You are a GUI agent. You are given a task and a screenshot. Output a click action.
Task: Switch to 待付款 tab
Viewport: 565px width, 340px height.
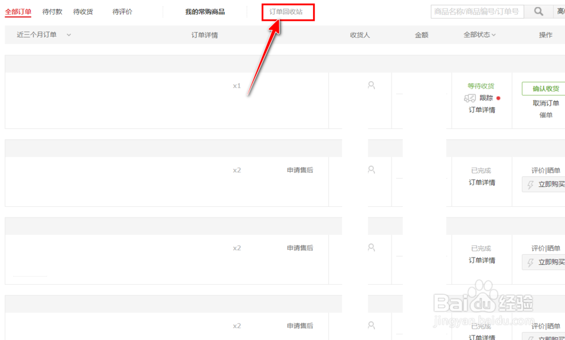pyautogui.click(x=52, y=12)
